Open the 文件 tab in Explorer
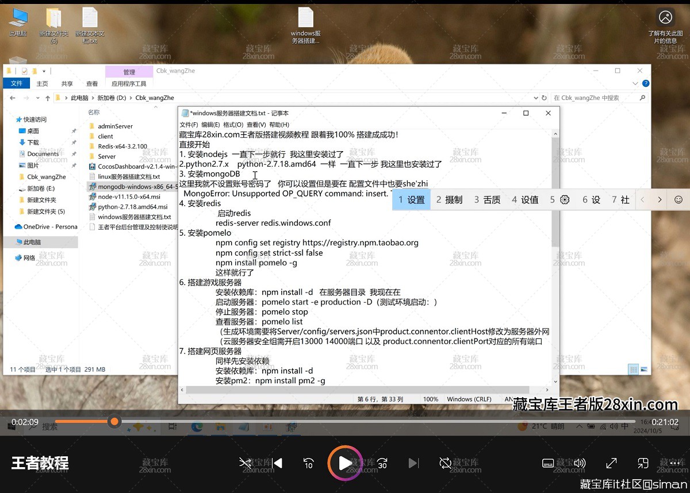This screenshot has height=493, width=690. (17, 83)
